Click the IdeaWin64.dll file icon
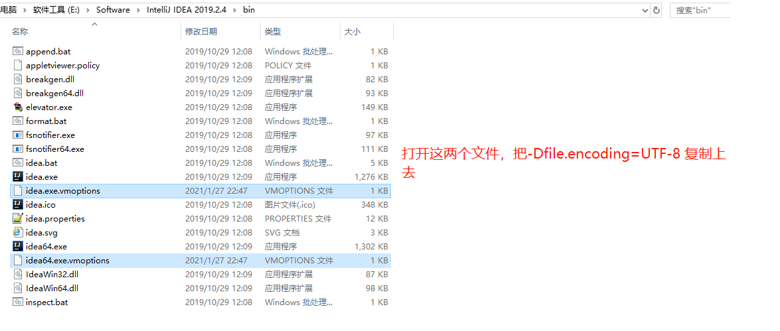The height and width of the screenshot is (331, 780). [18, 288]
